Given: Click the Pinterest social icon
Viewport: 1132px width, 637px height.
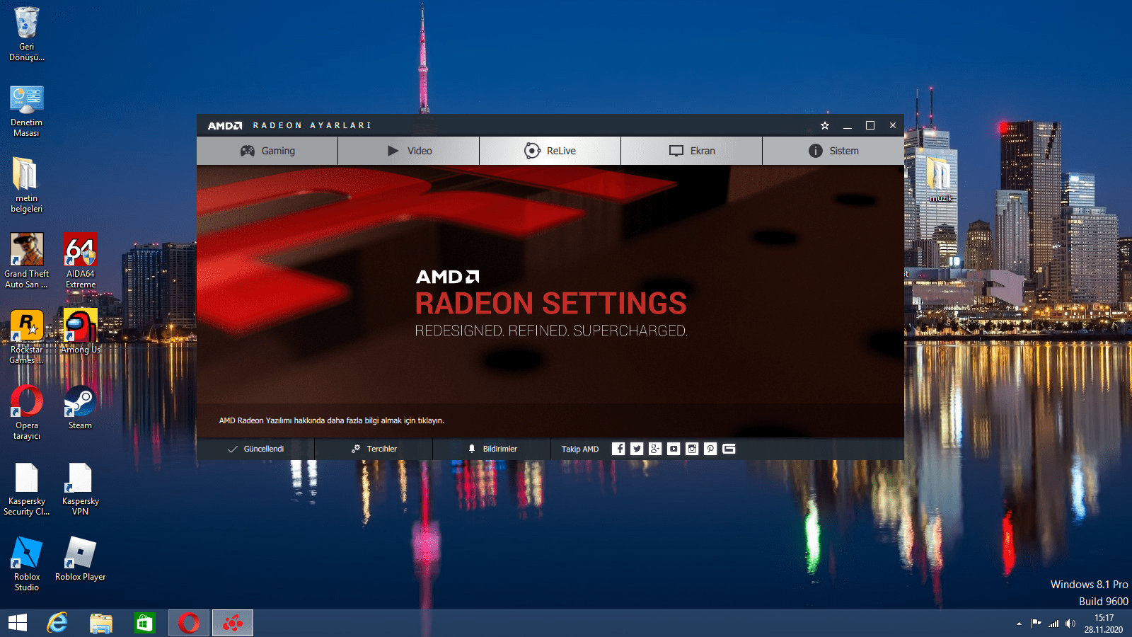Looking at the screenshot, I should [710, 449].
